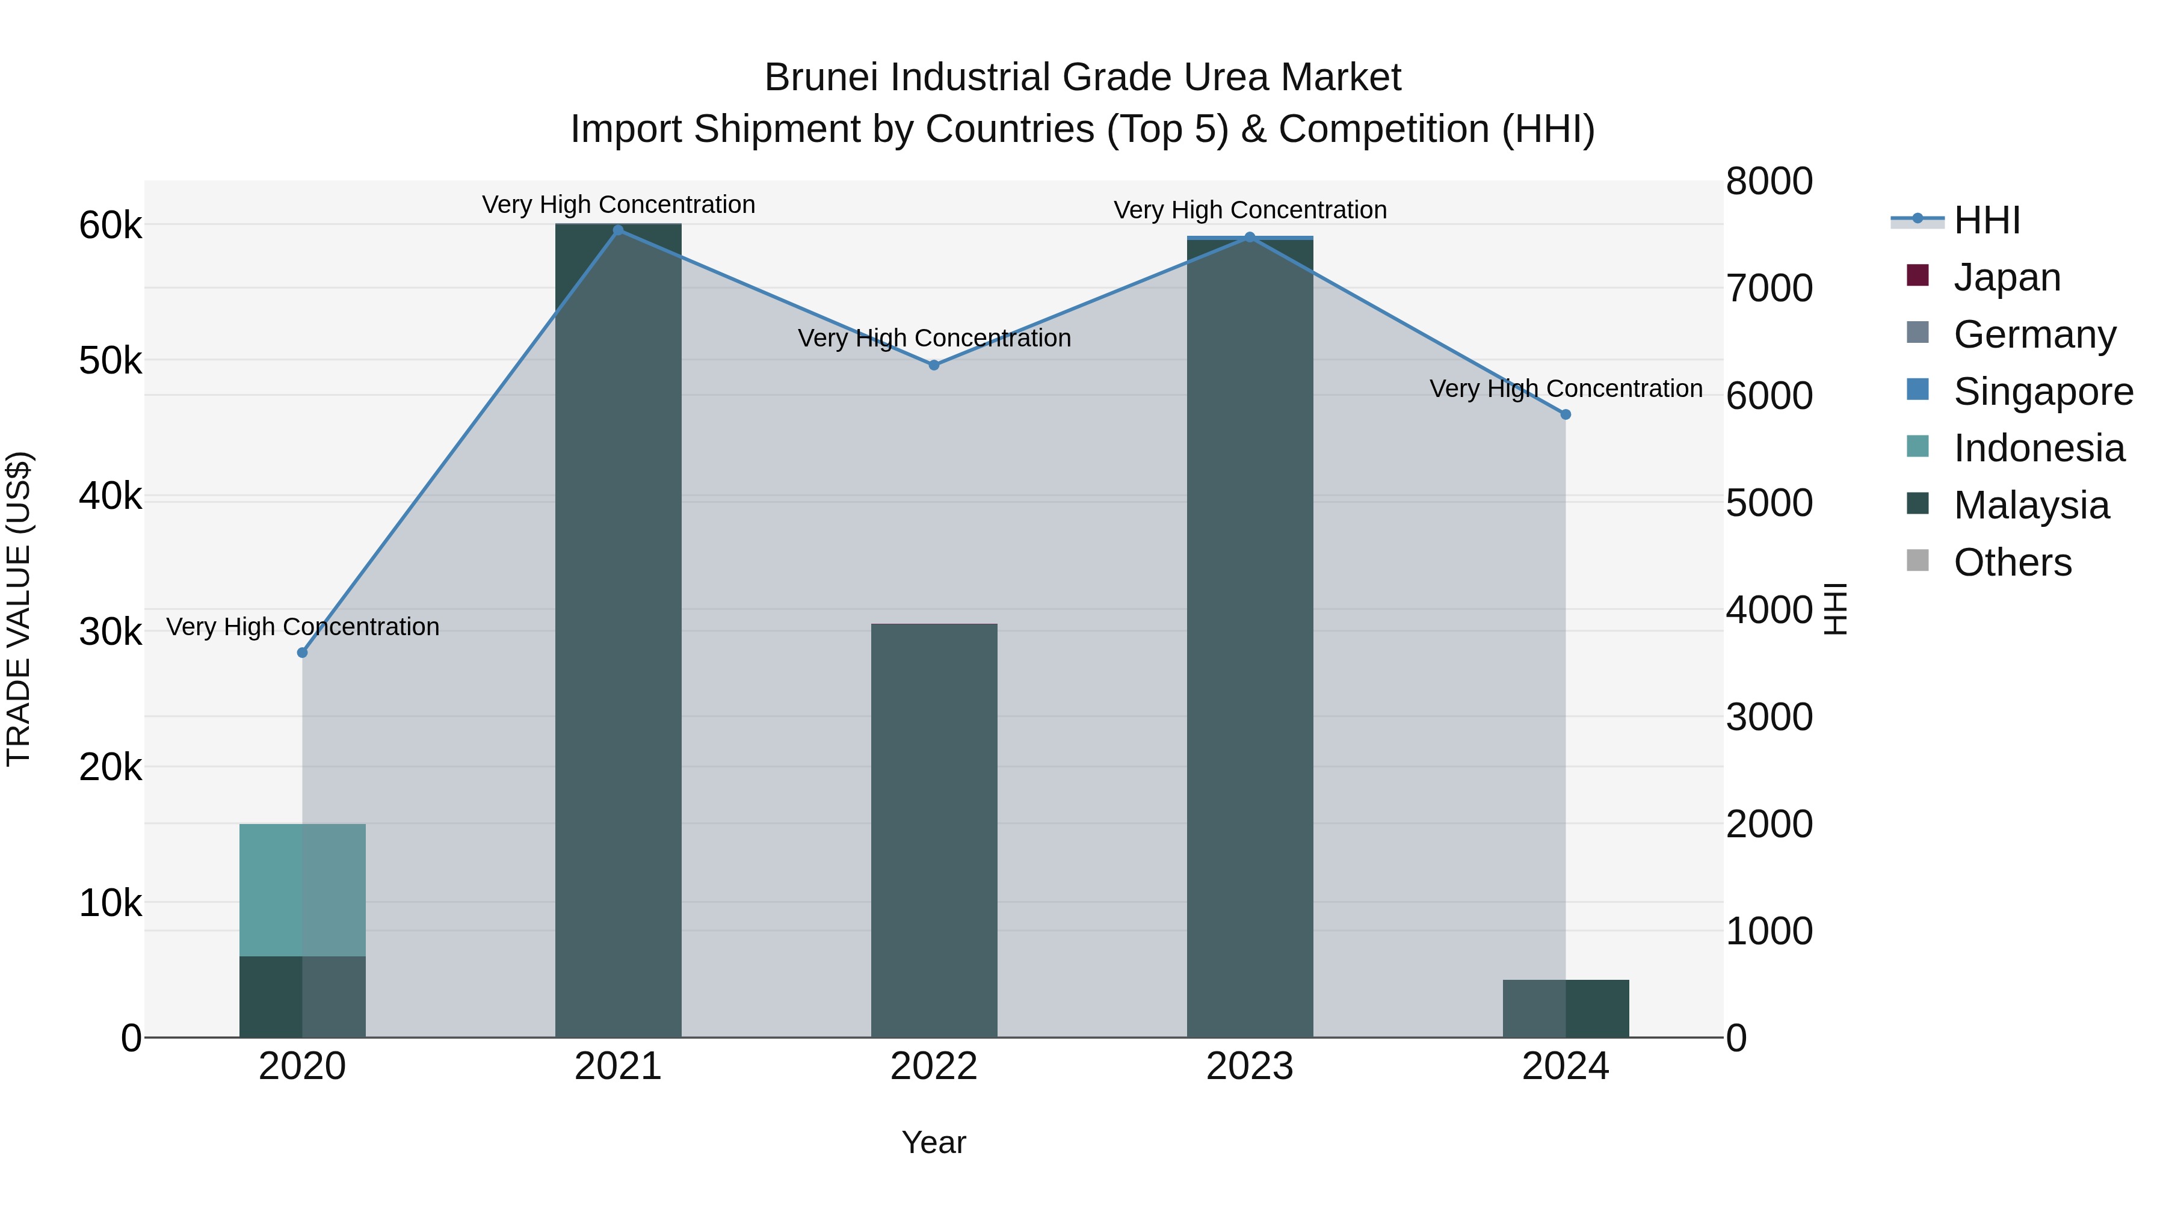This screenshot has width=2166, height=1218.
Task: Click the 7000 right axis tick
Action: coord(1769,288)
